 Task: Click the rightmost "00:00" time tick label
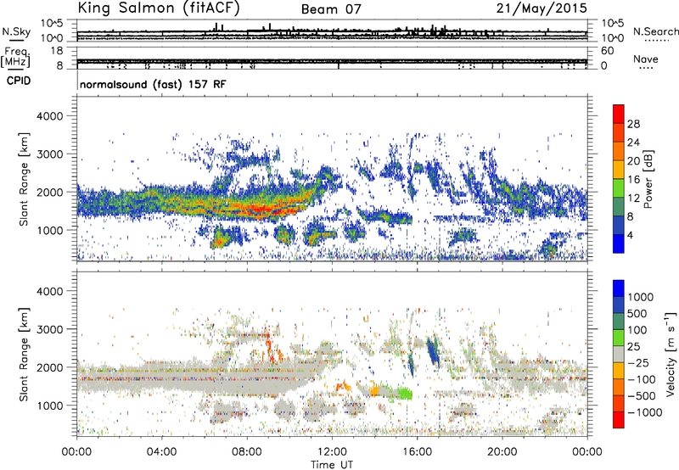[587, 452]
